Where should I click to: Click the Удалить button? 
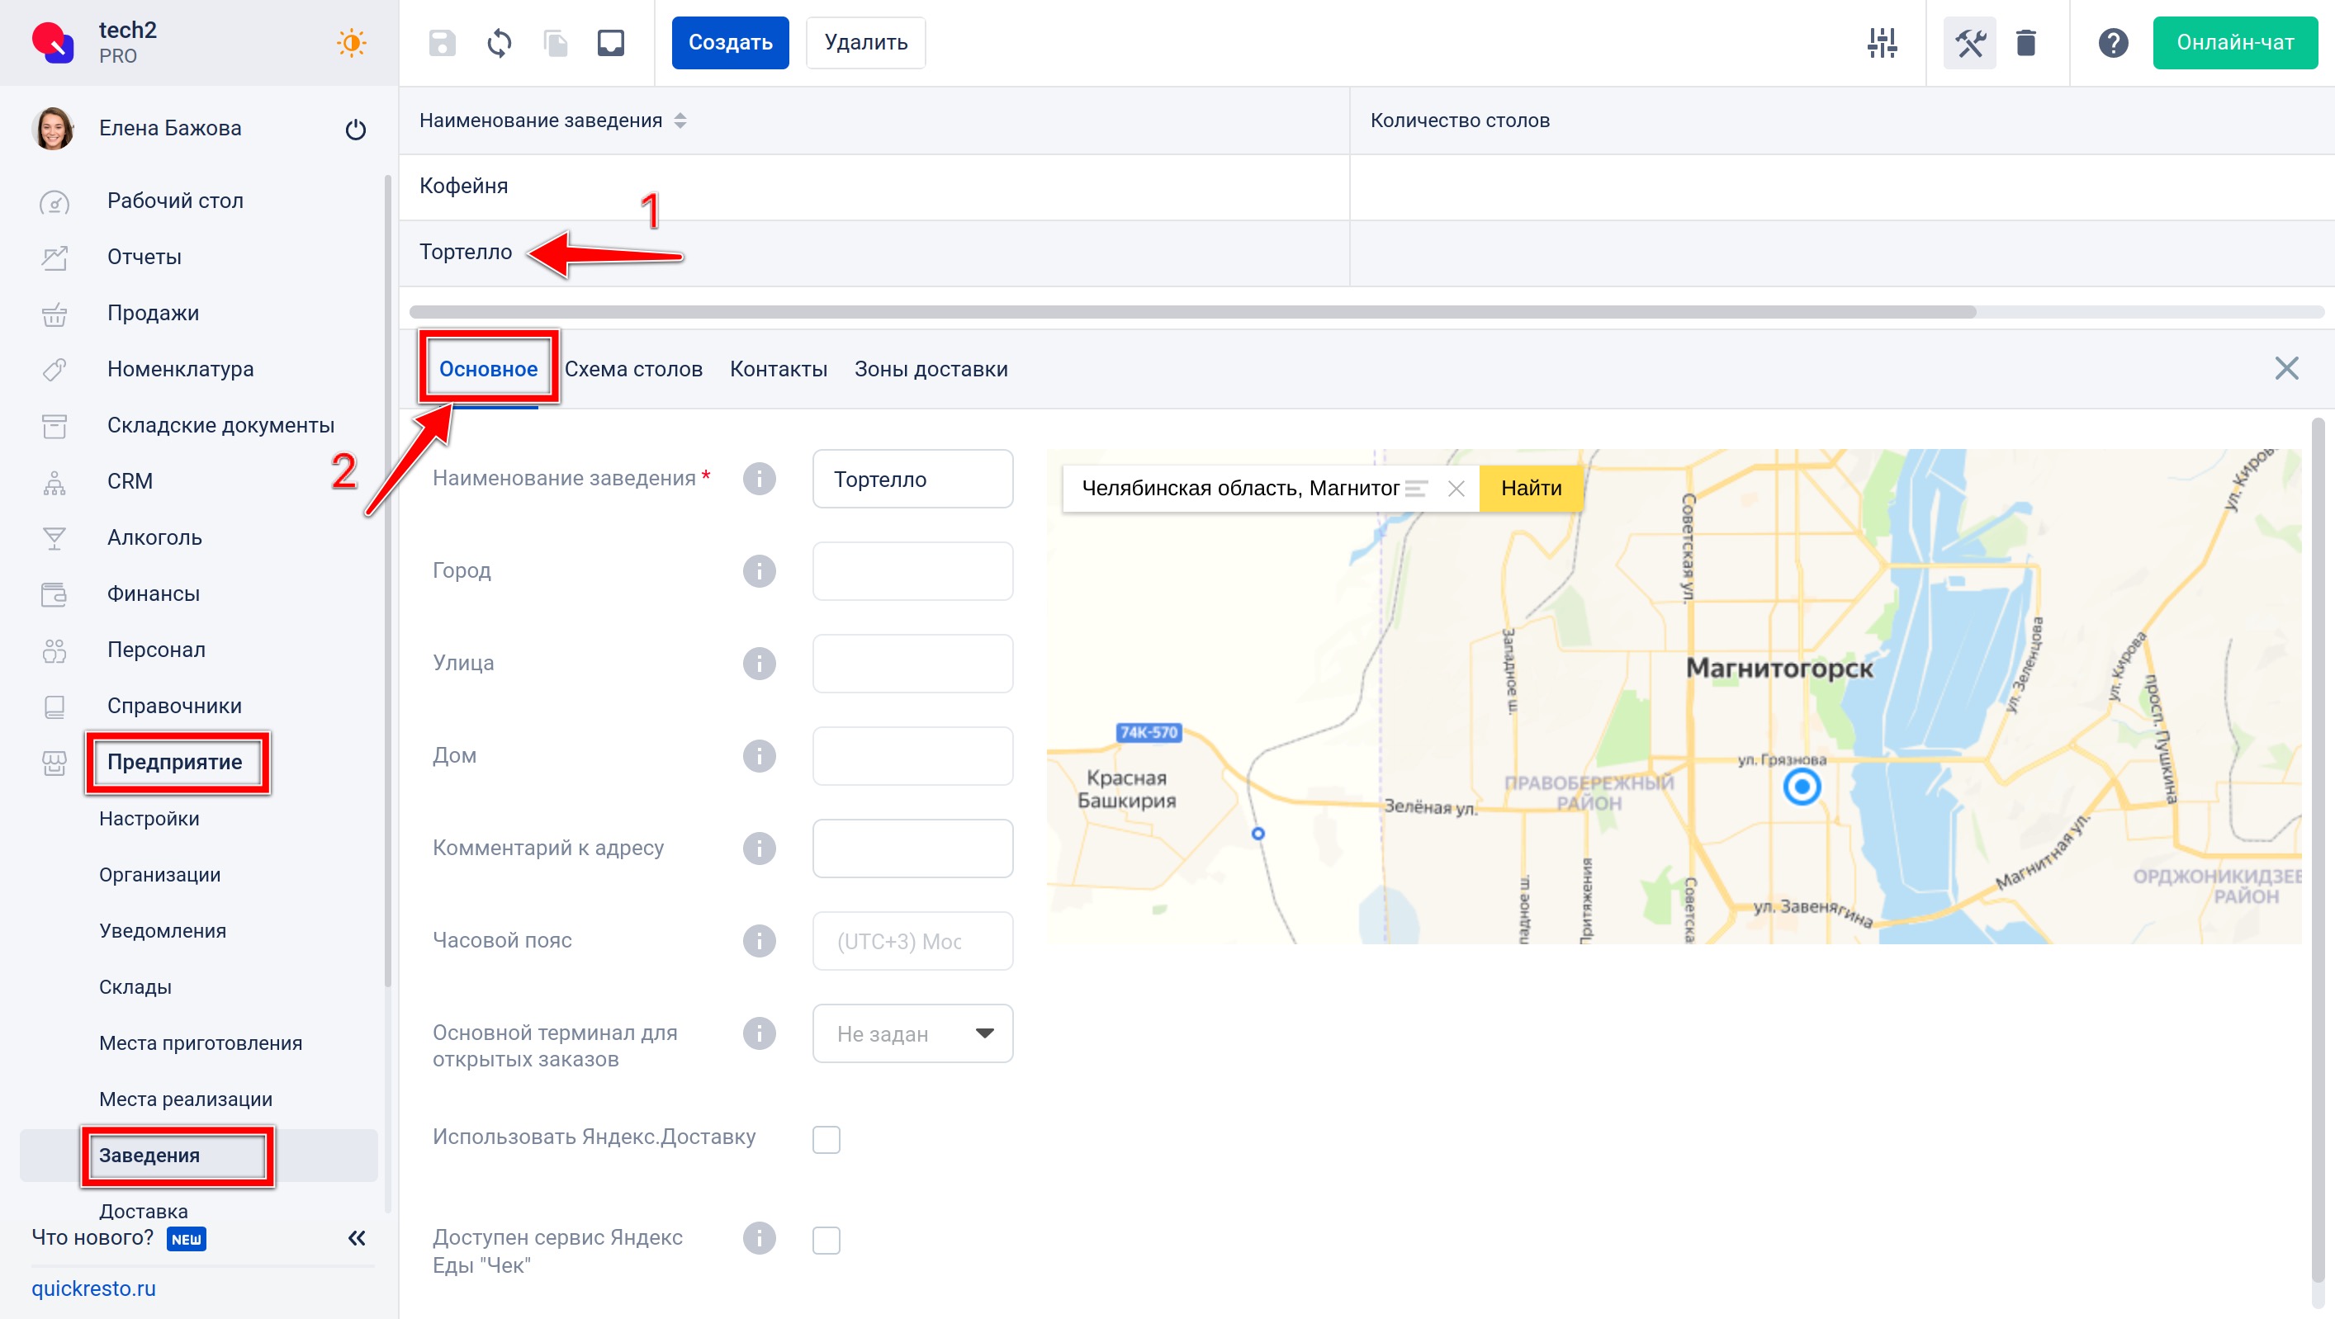click(x=865, y=43)
